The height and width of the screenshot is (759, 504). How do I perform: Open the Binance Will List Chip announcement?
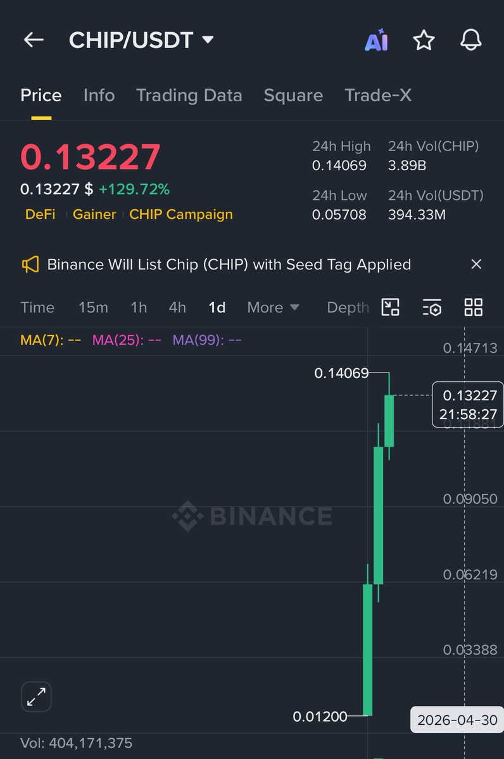click(229, 264)
